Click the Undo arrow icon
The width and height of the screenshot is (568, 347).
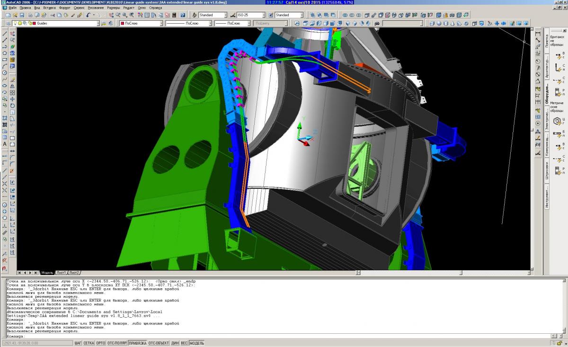[88, 15]
